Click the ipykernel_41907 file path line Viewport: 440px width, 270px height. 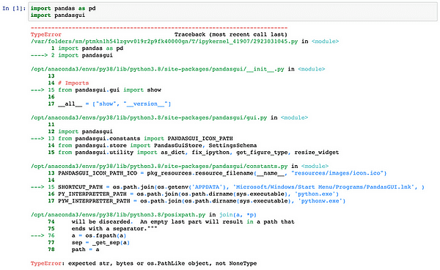pos(185,42)
